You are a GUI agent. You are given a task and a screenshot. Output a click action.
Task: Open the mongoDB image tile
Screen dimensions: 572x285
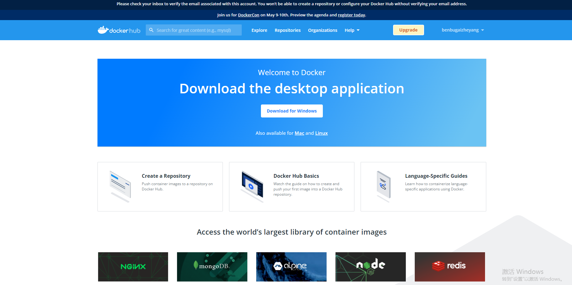pyautogui.click(x=212, y=267)
